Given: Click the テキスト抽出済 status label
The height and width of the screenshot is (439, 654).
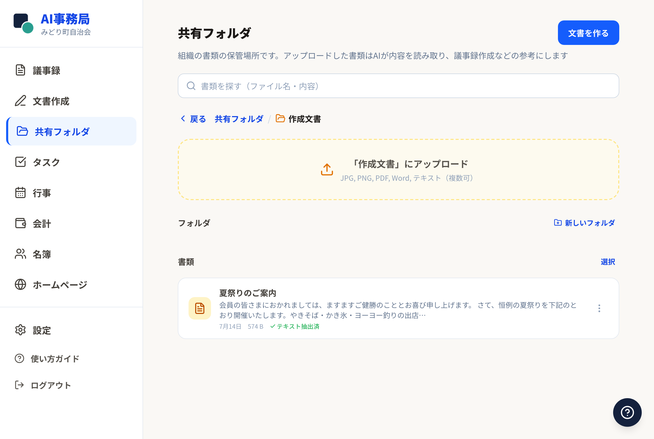Looking at the screenshot, I should (295, 326).
